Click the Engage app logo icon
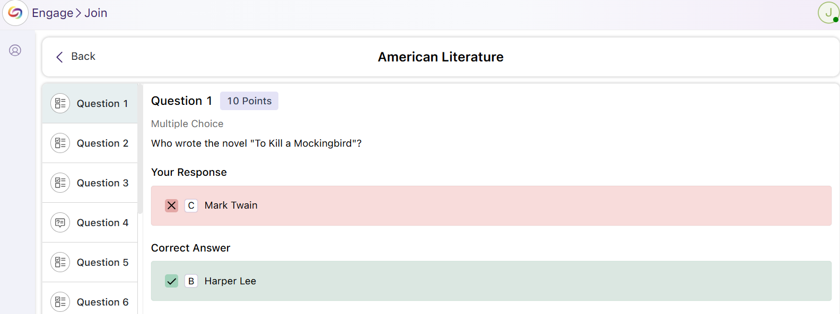This screenshot has width=840, height=314. click(x=15, y=13)
